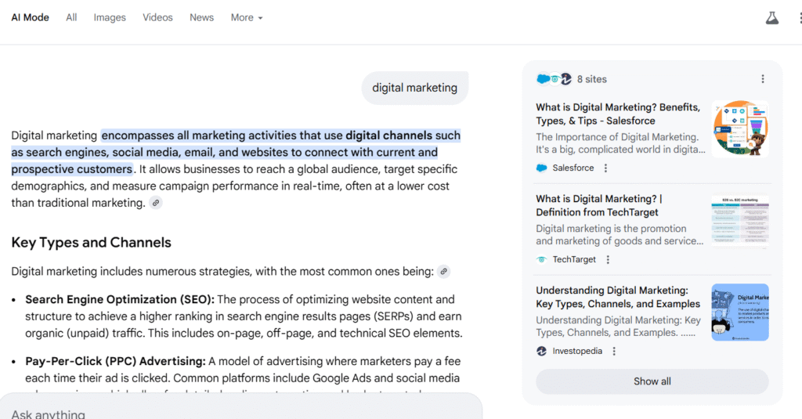Click the link icon after first paragraph
Image resolution: width=802 pixels, height=419 pixels.
coord(156,203)
